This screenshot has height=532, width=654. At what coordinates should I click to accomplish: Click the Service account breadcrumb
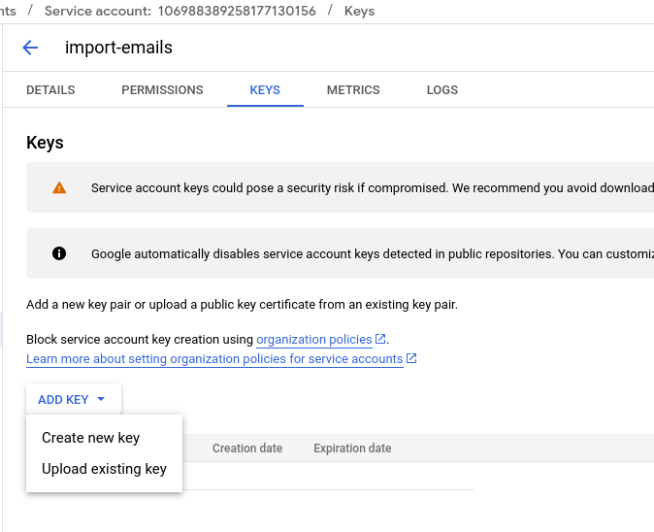[180, 12]
